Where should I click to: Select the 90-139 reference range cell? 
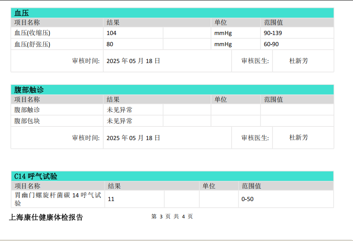273,33
